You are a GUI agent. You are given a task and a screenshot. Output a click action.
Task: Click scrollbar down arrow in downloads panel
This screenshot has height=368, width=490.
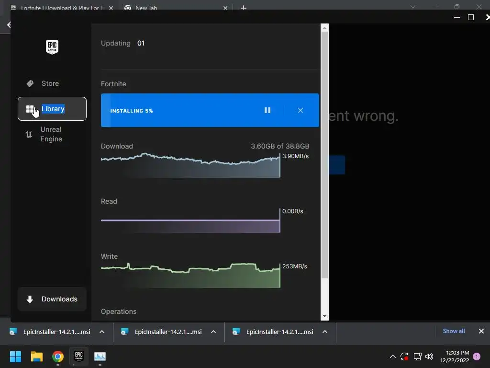click(x=324, y=316)
